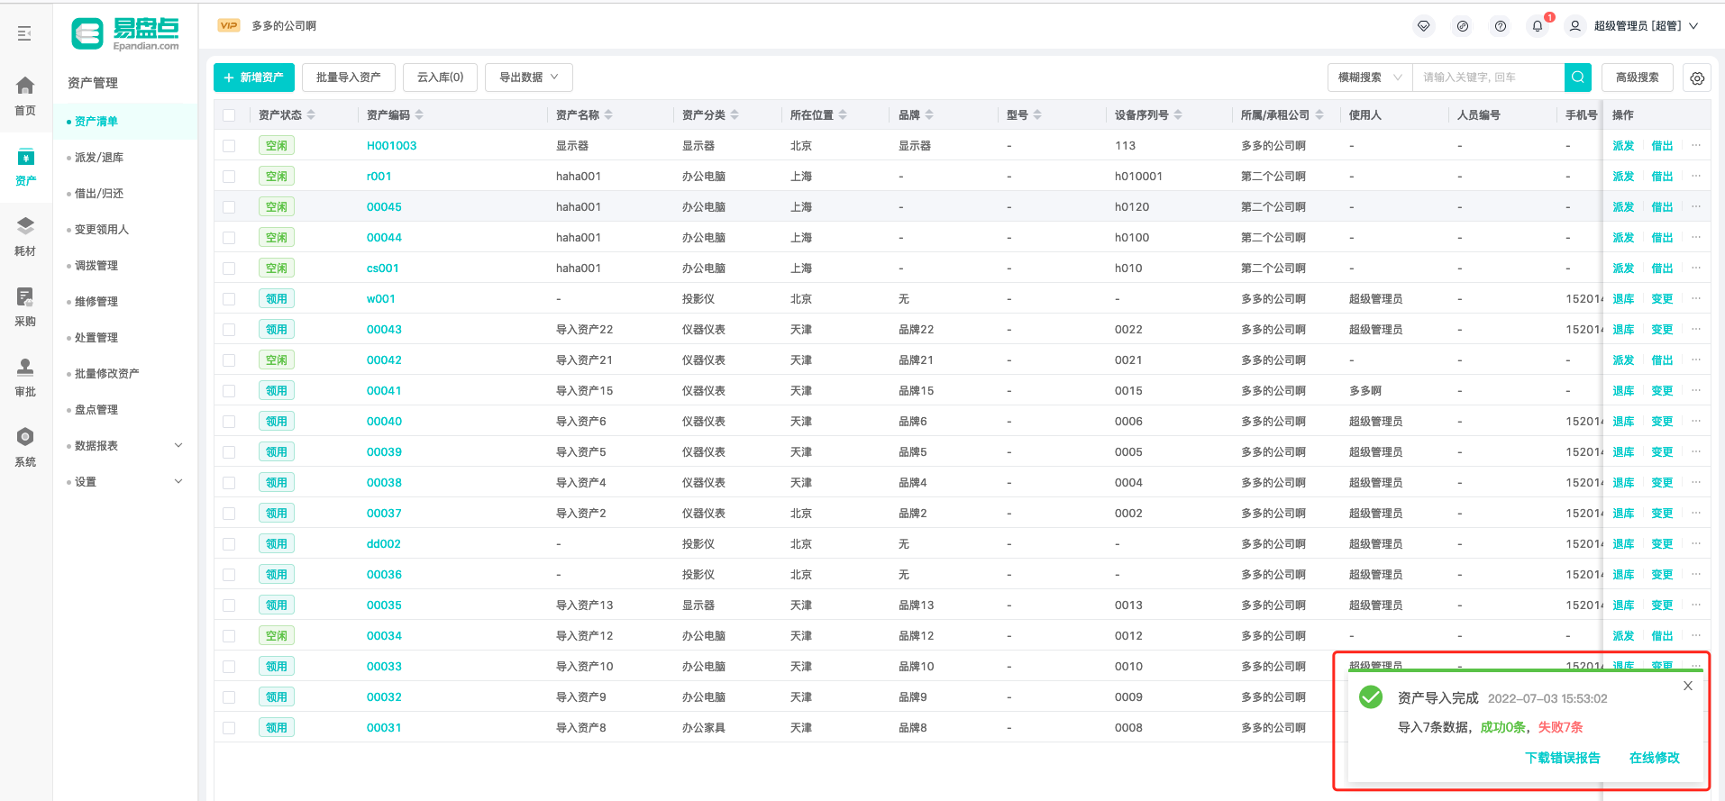Click the VIP badge icon
1725x801 pixels.
[x=229, y=25]
